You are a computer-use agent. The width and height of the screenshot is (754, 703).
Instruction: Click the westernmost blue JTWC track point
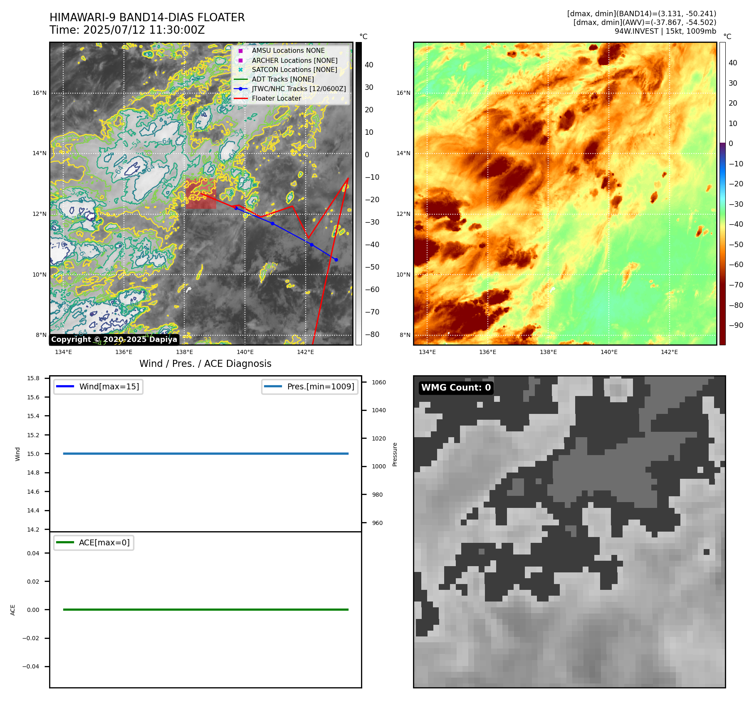(236, 208)
